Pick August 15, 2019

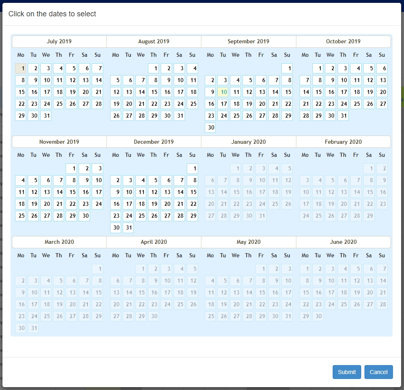(154, 92)
